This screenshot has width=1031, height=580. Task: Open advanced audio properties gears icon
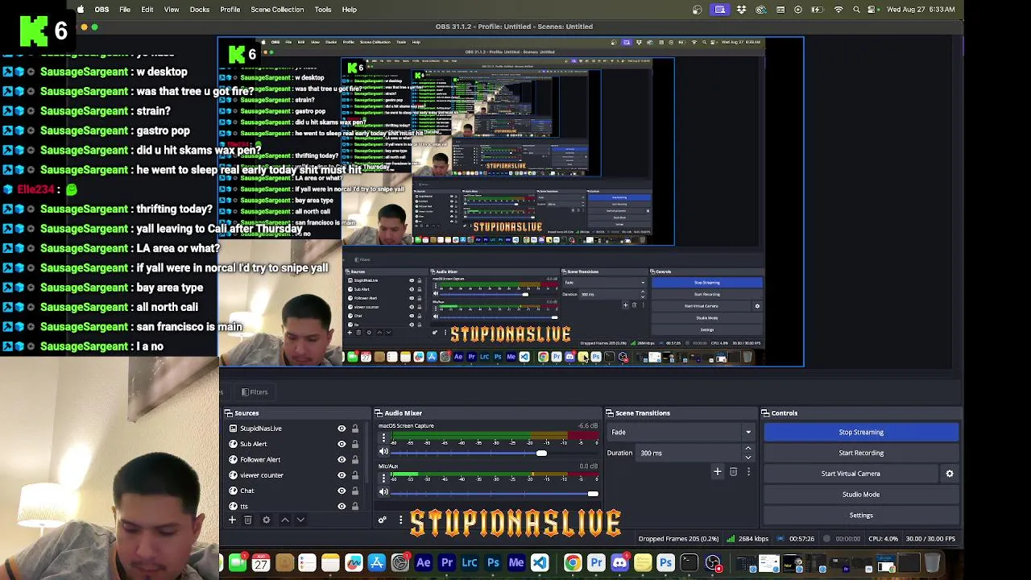pyautogui.click(x=383, y=520)
